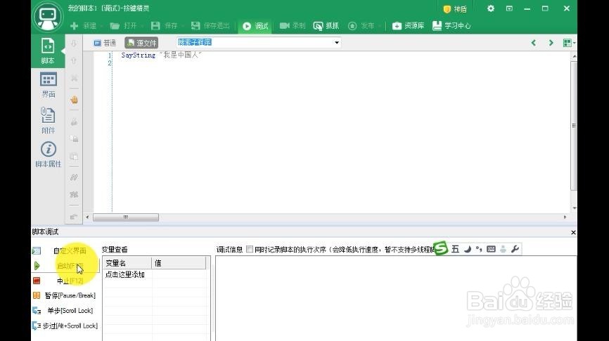Click the editor vertical scrollbar thumb

coord(574,126)
